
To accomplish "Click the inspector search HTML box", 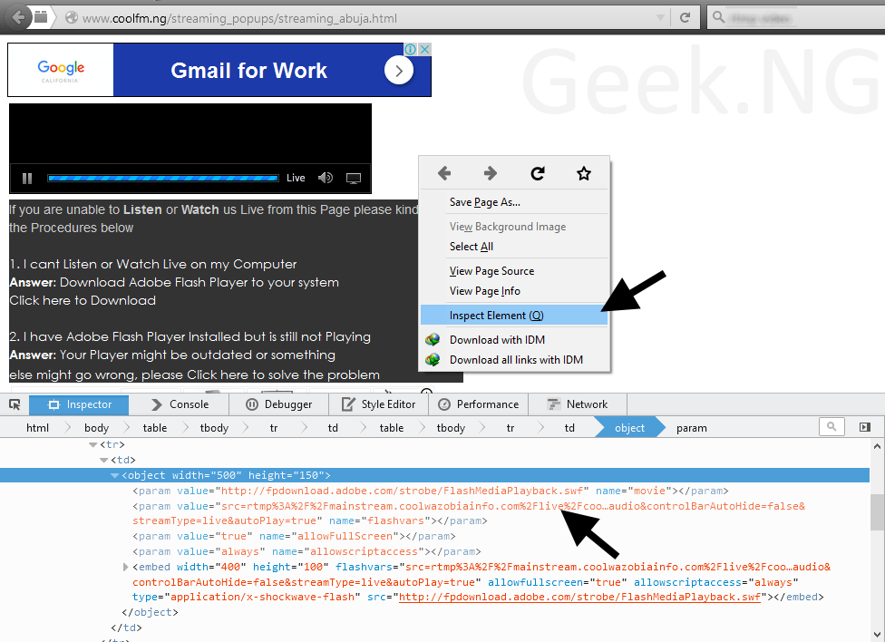I will click(832, 427).
